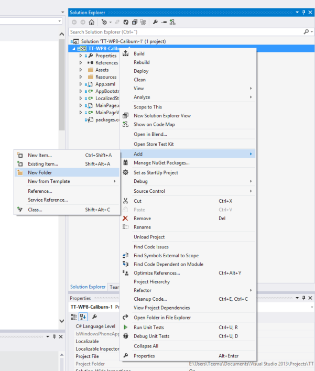This screenshot has height=371, width=315.
Task: Click the Build menu entry
Action: coord(189,53)
